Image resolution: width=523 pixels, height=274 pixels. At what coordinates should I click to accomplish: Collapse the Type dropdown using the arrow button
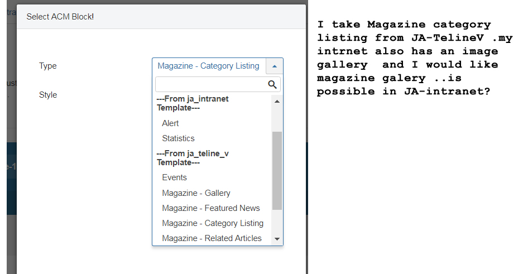click(x=275, y=66)
